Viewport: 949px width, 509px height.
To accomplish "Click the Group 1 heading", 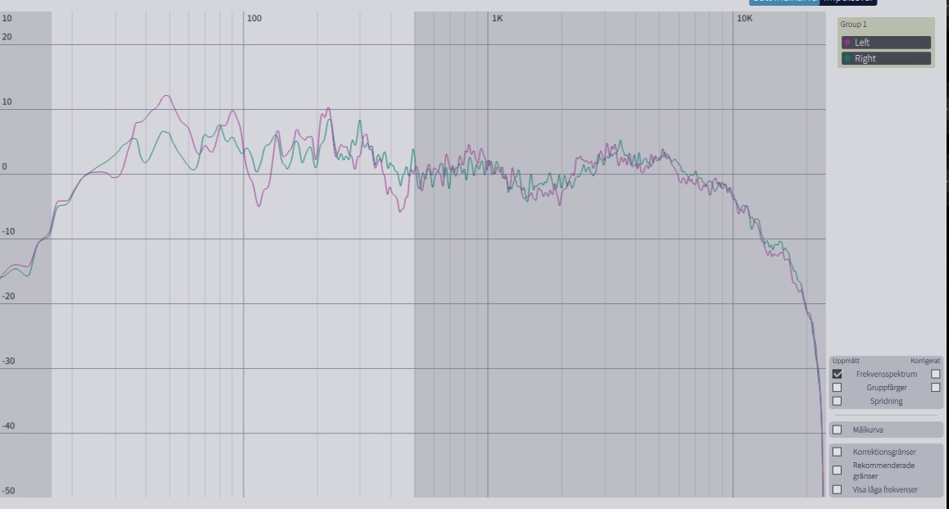I will (x=853, y=25).
